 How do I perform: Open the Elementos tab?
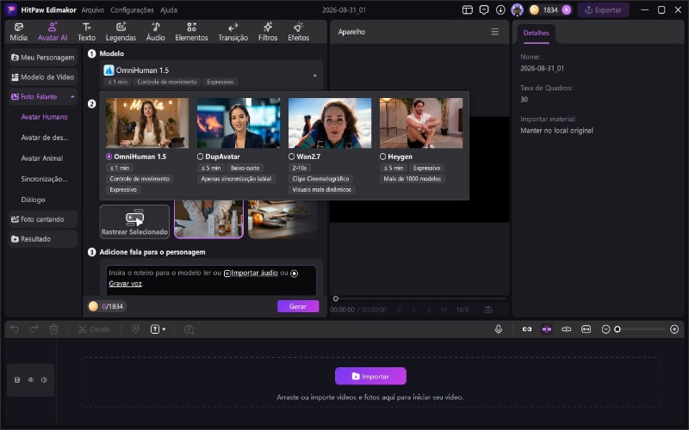pyautogui.click(x=191, y=32)
